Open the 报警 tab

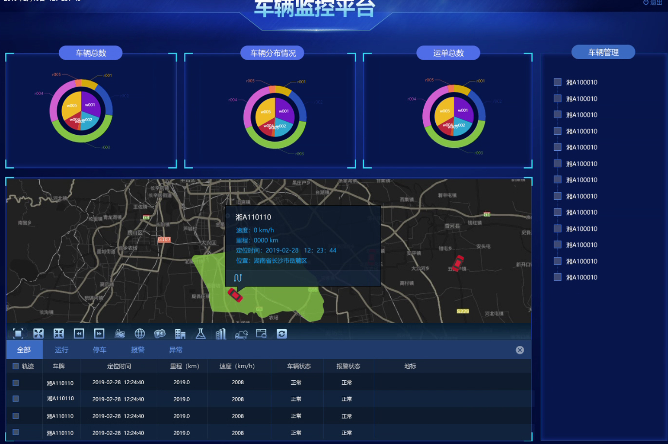click(138, 350)
